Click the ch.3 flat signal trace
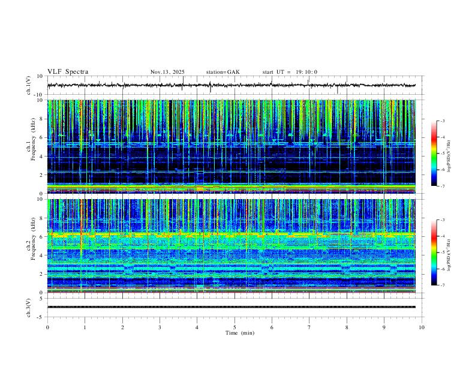This screenshot has width=475, height=367. 232,307
